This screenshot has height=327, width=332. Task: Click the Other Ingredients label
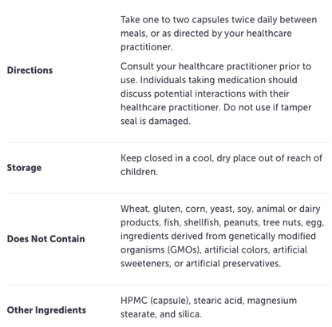(46, 310)
